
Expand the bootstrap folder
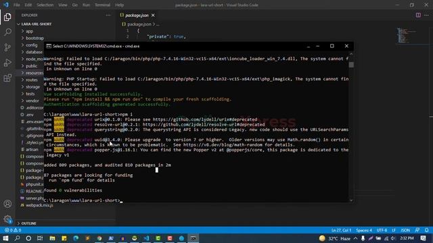35,38
